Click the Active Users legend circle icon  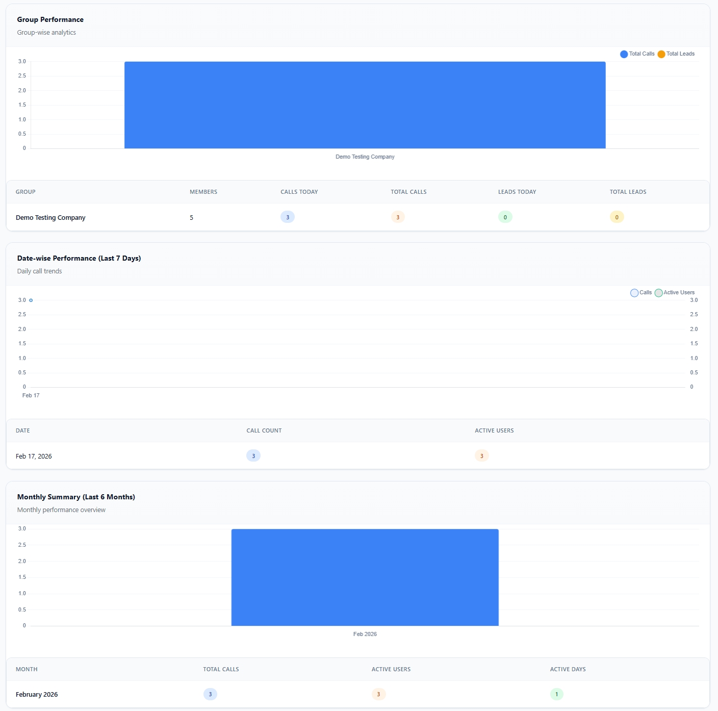coord(658,293)
